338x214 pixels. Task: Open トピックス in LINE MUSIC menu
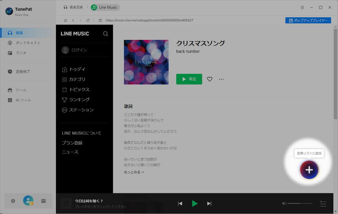(76, 89)
